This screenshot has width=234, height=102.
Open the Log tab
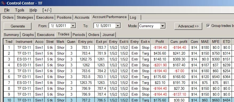(134, 17)
